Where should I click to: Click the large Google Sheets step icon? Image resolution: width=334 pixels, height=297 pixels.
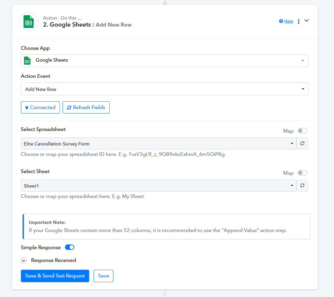[29, 22]
